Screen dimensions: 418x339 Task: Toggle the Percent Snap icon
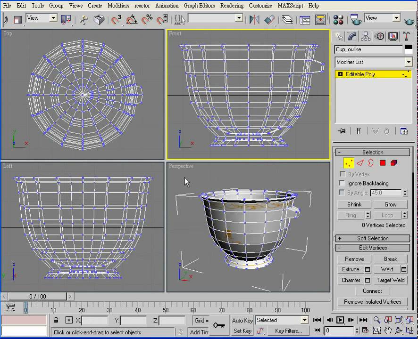coord(147,19)
